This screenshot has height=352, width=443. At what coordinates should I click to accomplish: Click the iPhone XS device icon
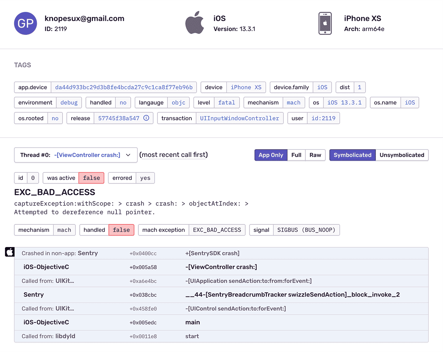[325, 23]
